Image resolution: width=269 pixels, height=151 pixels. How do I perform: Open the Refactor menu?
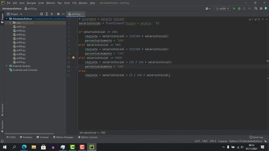51,3
